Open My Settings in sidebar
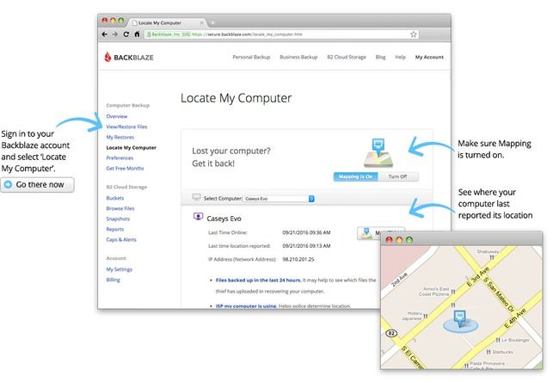 tap(119, 269)
